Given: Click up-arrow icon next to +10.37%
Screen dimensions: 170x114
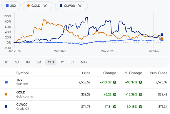Looking at the screenshot, I should 141,82.
